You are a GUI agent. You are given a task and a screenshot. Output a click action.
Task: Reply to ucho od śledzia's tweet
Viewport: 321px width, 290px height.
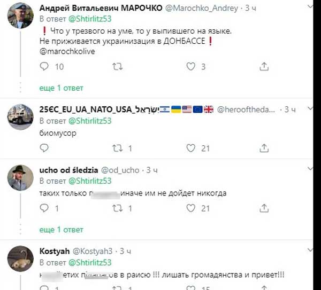click(45, 209)
